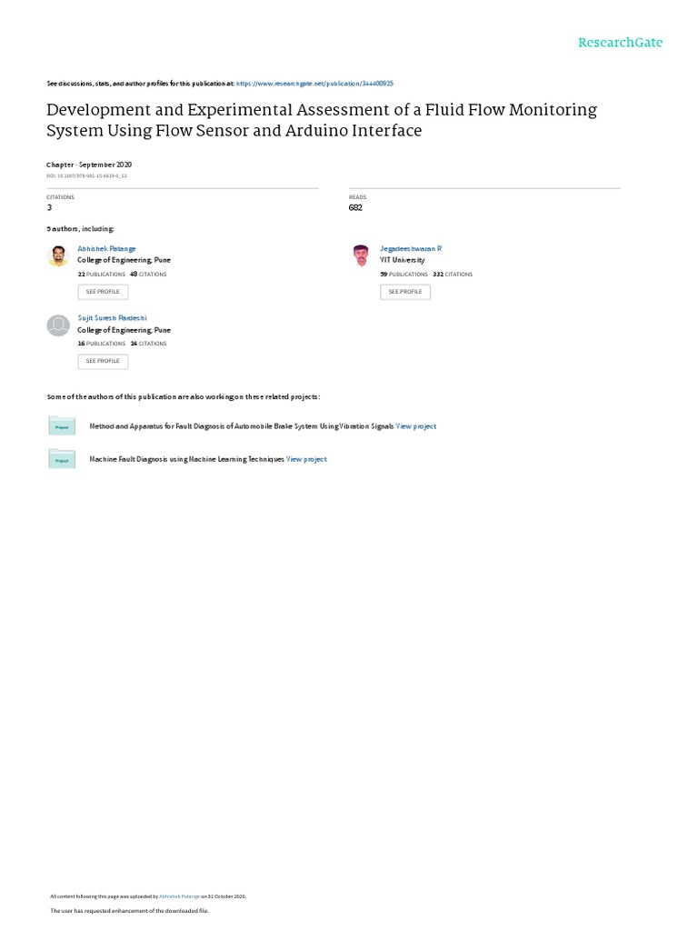Open the Abhishek Patange author name link
Image resolution: width=698 pixels, height=931 pixels.
[106, 248]
